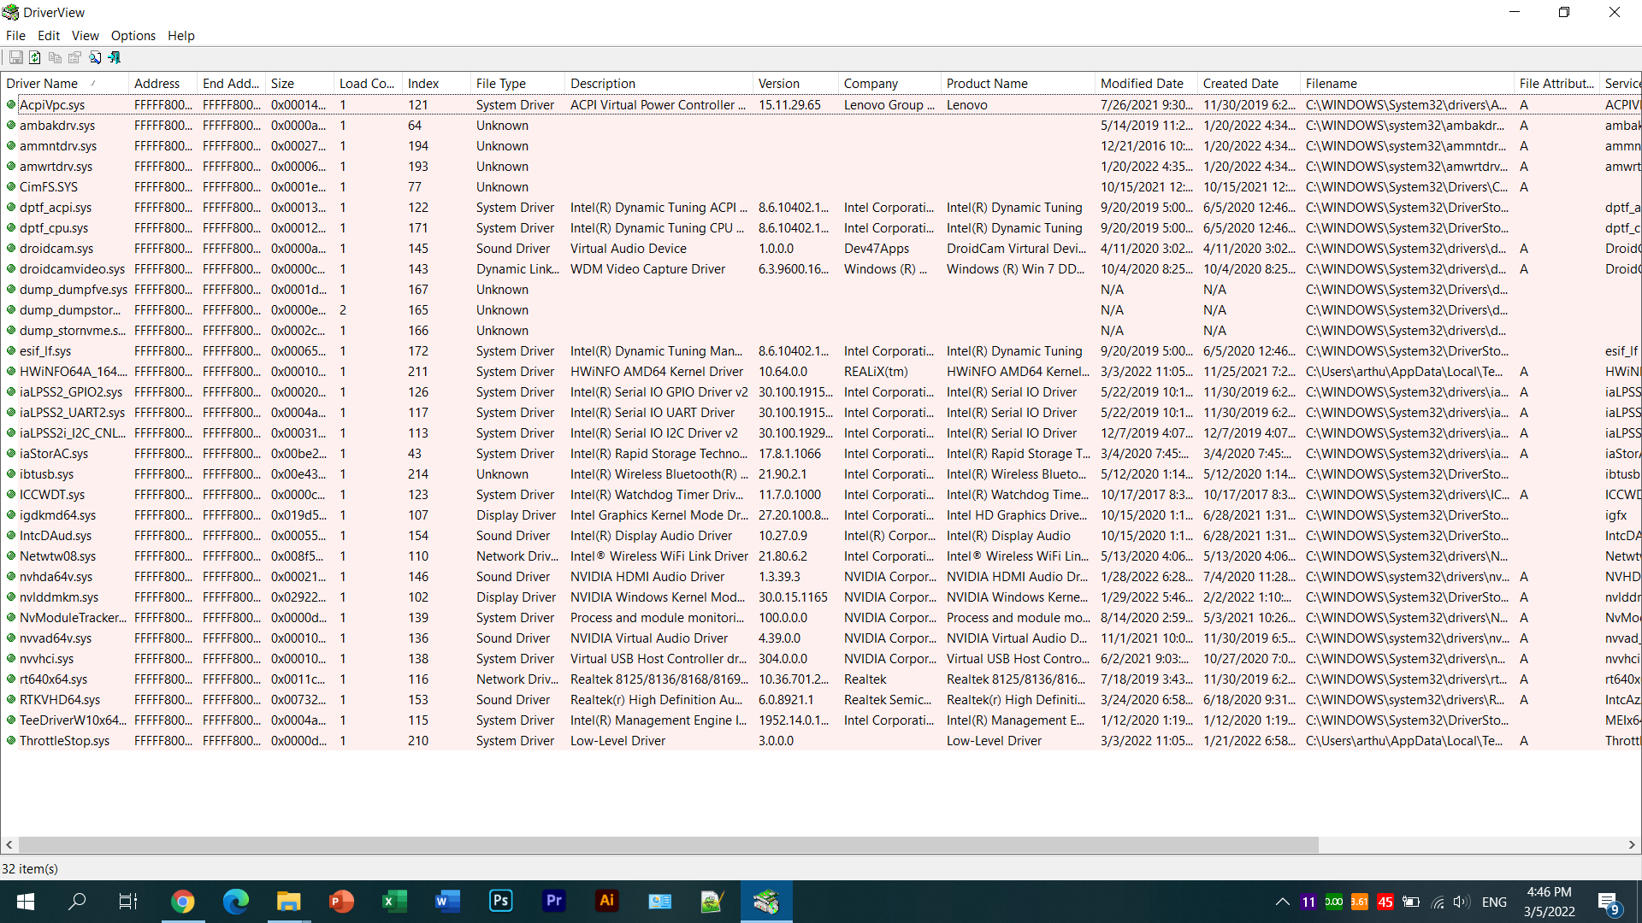Viewport: 1642px width, 923px height.
Task: Open File Explorer from the taskbar
Action: pyautogui.click(x=288, y=902)
